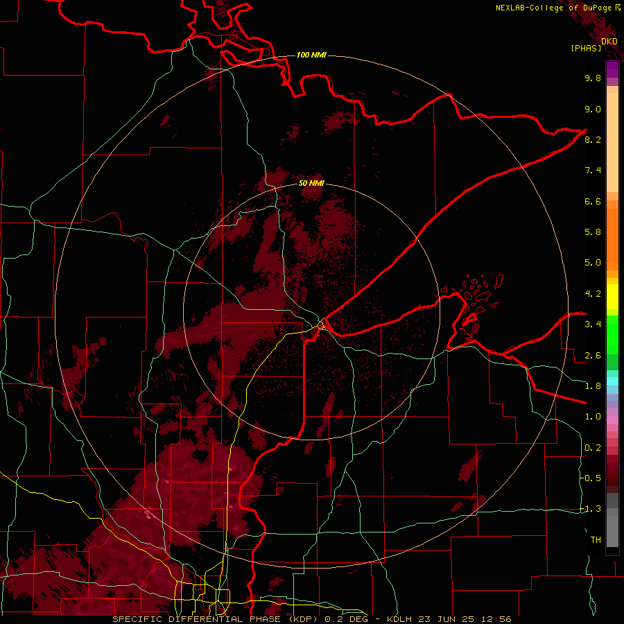Click the TH threshold label on the scale
Screen dimensions: 624x624
pyautogui.click(x=596, y=540)
